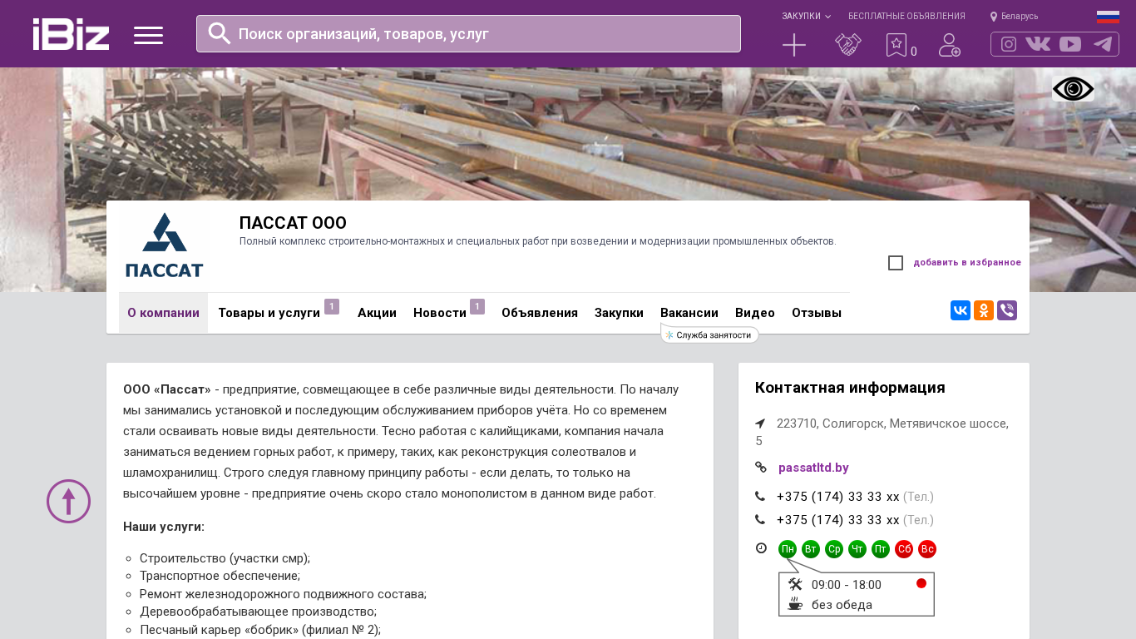Open the user registration profile icon
Screen dimensions: 1136x639
tap(950, 45)
